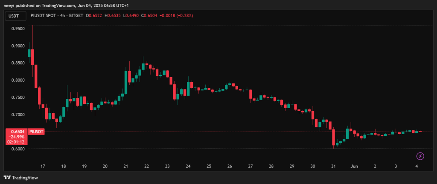
Task: Click the USDT currency button
Action: point(15,16)
